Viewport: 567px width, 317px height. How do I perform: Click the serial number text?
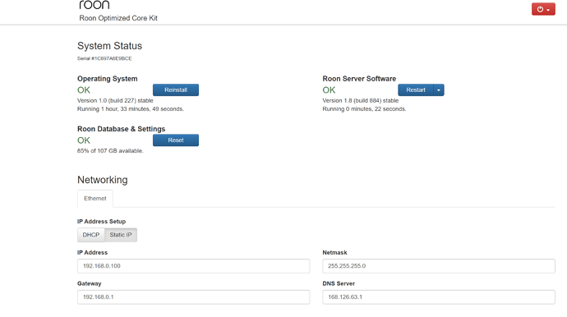(104, 58)
